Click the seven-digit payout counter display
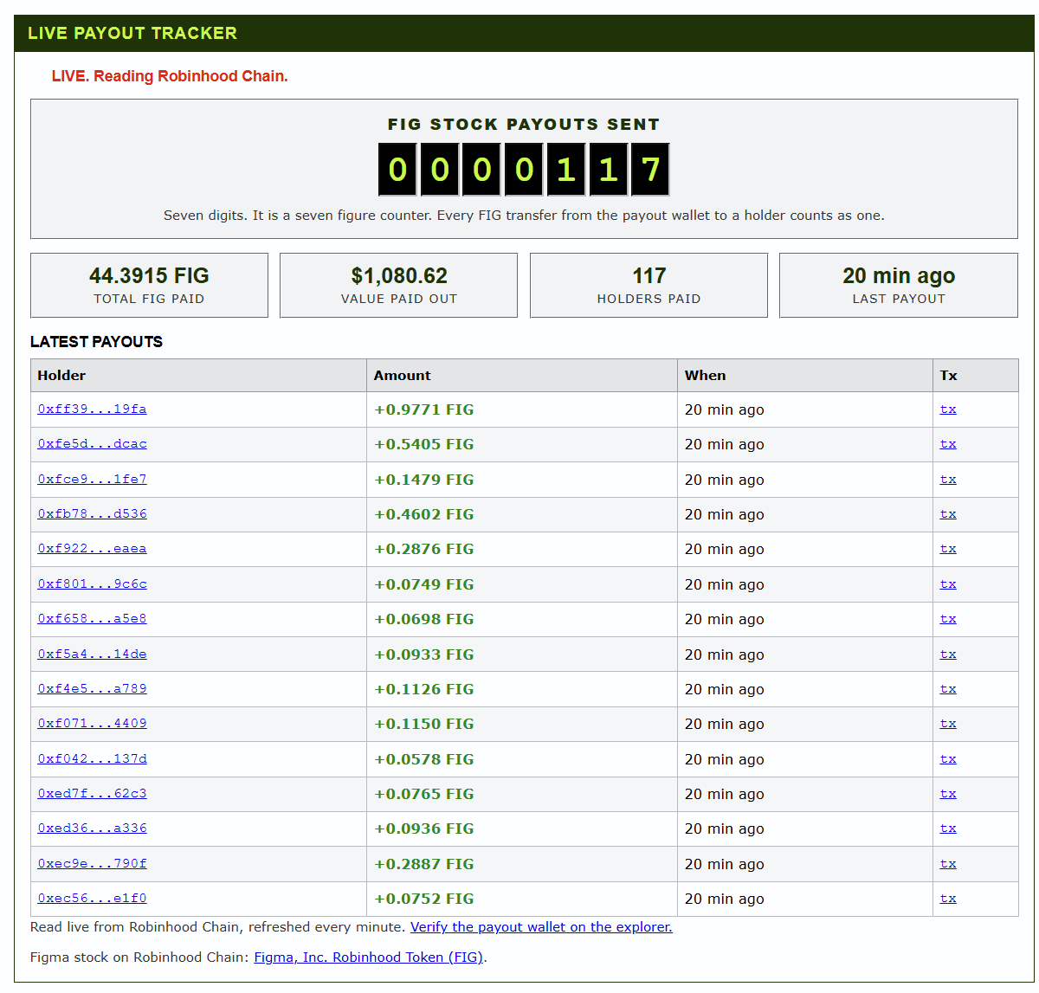 524,169
